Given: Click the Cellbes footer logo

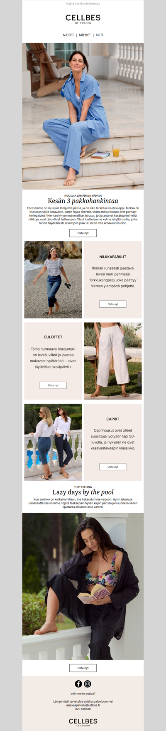Looking at the screenshot, I should [83, 722].
